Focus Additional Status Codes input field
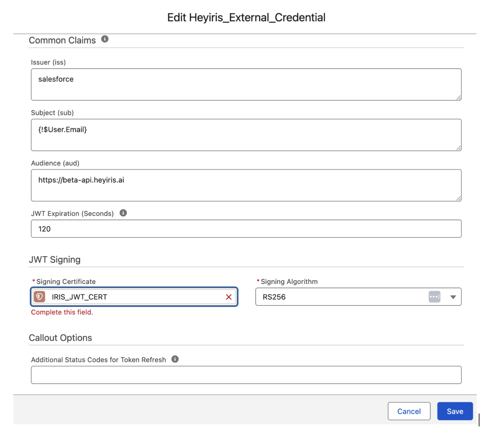This screenshot has height=439, width=491. pyautogui.click(x=246, y=375)
